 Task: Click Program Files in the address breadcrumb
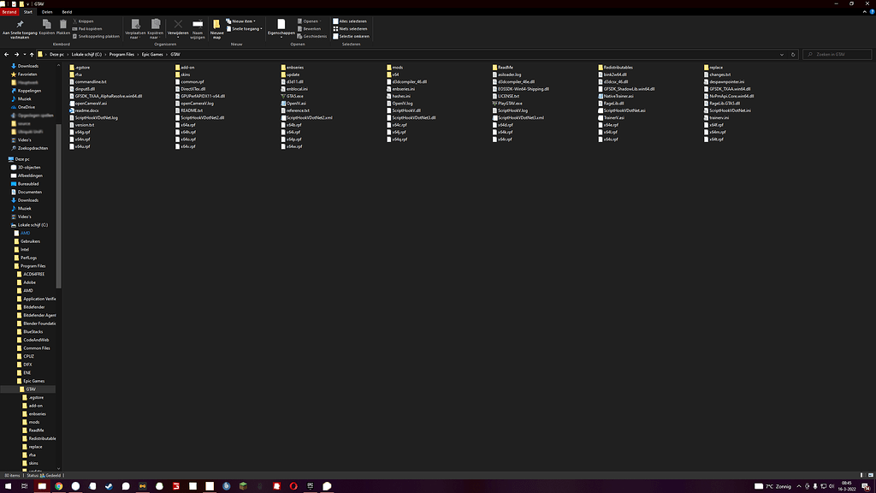coord(120,54)
